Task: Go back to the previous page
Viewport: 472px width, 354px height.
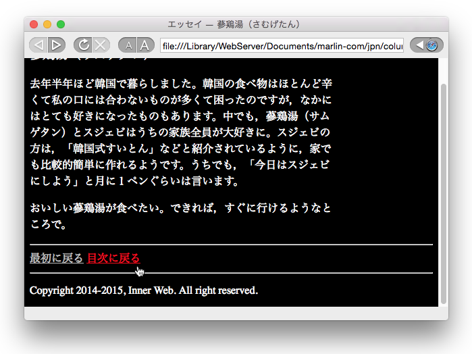Action: pyautogui.click(x=38, y=45)
